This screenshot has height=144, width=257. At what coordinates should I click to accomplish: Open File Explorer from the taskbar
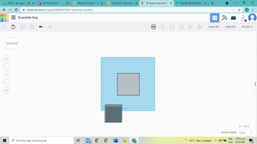(124, 140)
